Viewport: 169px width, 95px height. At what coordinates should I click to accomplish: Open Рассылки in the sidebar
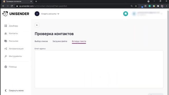pyautogui.click(x=13, y=41)
